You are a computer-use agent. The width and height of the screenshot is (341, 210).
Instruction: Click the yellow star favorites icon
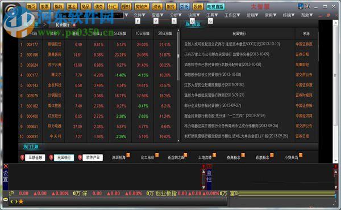coord(21,202)
